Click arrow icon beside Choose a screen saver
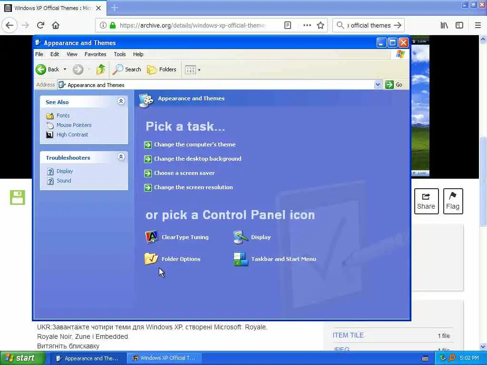The width and height of the screenshot is (487, 365). pyautogui.click(x=148, y=173)
